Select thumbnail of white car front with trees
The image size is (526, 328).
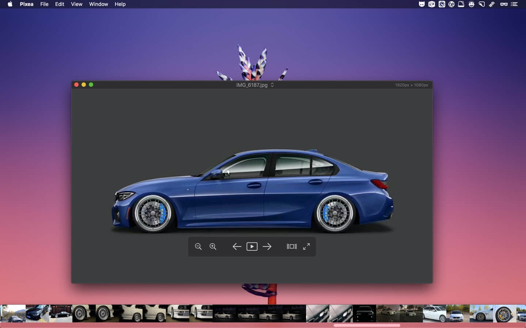tap(458, 314)
